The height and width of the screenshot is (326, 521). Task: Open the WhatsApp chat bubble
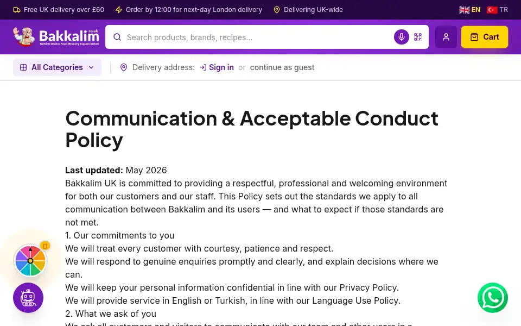(x=492, y=297)
